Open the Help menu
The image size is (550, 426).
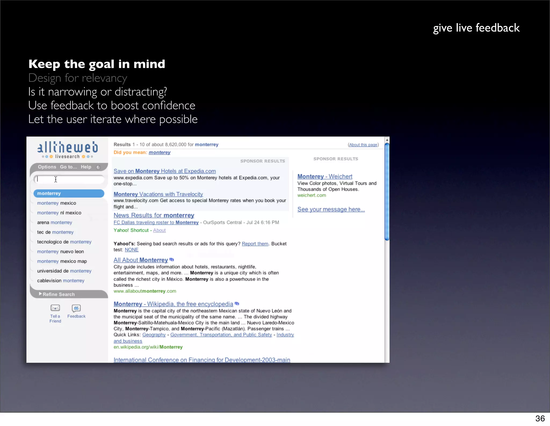tap(86, 167)
